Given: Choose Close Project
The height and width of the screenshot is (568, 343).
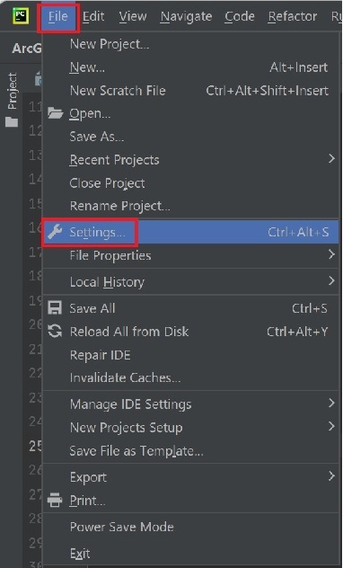Looking at the screenshot, I should pyautogui.click(x=190, y=183).
